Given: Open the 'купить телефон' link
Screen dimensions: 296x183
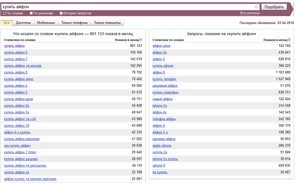Looking at the screenshot, I should 164,79.
